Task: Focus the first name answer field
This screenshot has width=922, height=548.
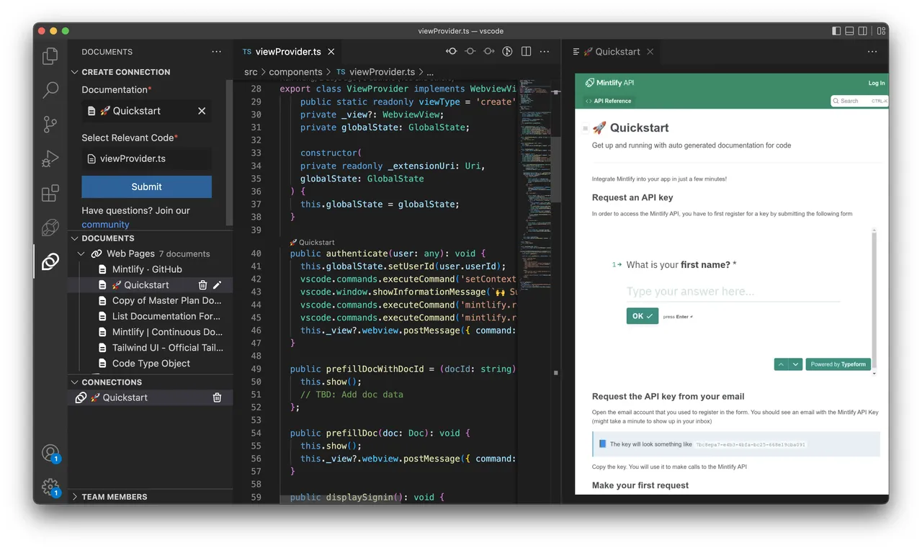Action: (733, 292)
